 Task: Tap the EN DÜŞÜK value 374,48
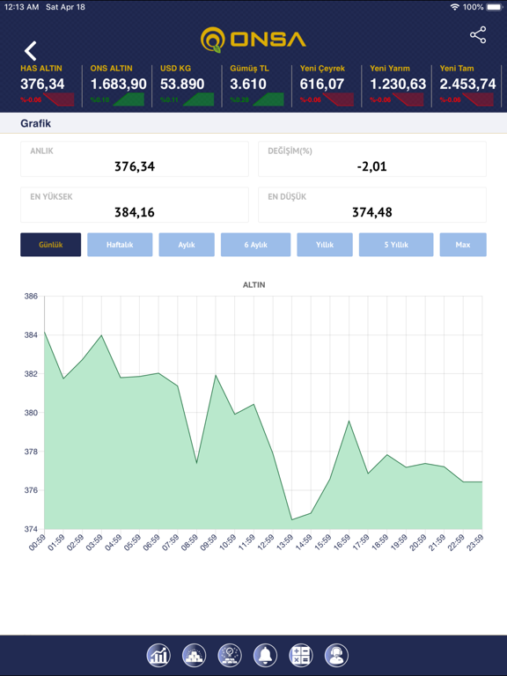pos(372,212)
